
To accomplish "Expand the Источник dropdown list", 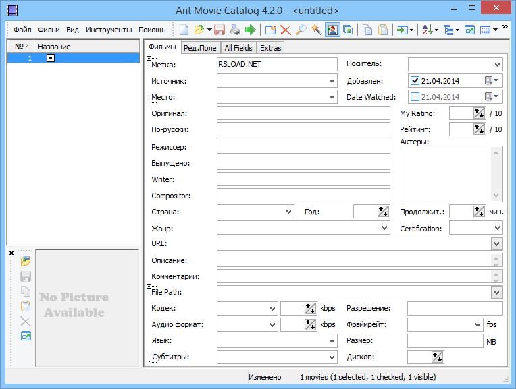I will (332, 81).
